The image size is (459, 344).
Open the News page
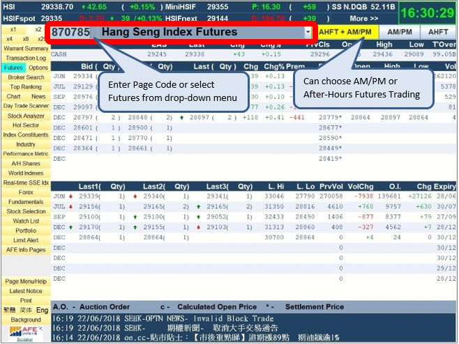pyautogui.click(x=38, y=97)
